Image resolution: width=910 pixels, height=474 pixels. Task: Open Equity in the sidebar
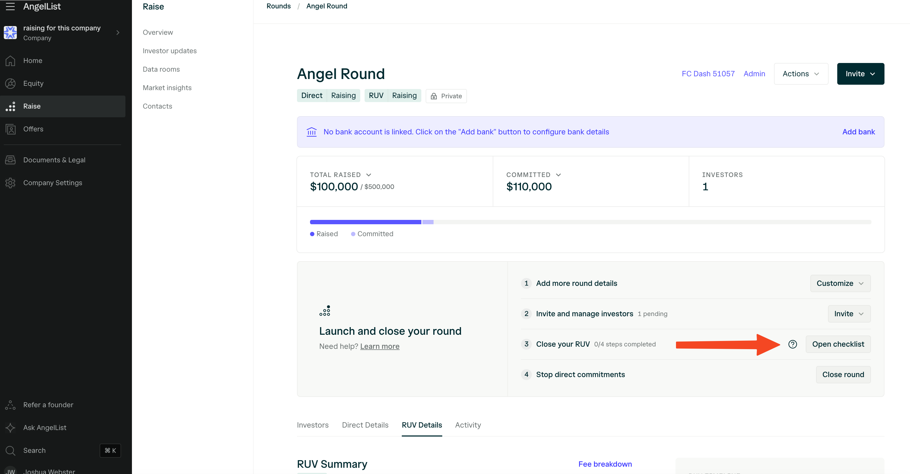[63, 83]
